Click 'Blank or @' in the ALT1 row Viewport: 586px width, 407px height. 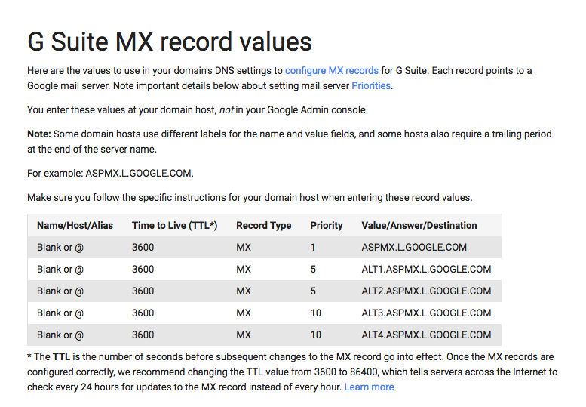(x=60, y=270)
